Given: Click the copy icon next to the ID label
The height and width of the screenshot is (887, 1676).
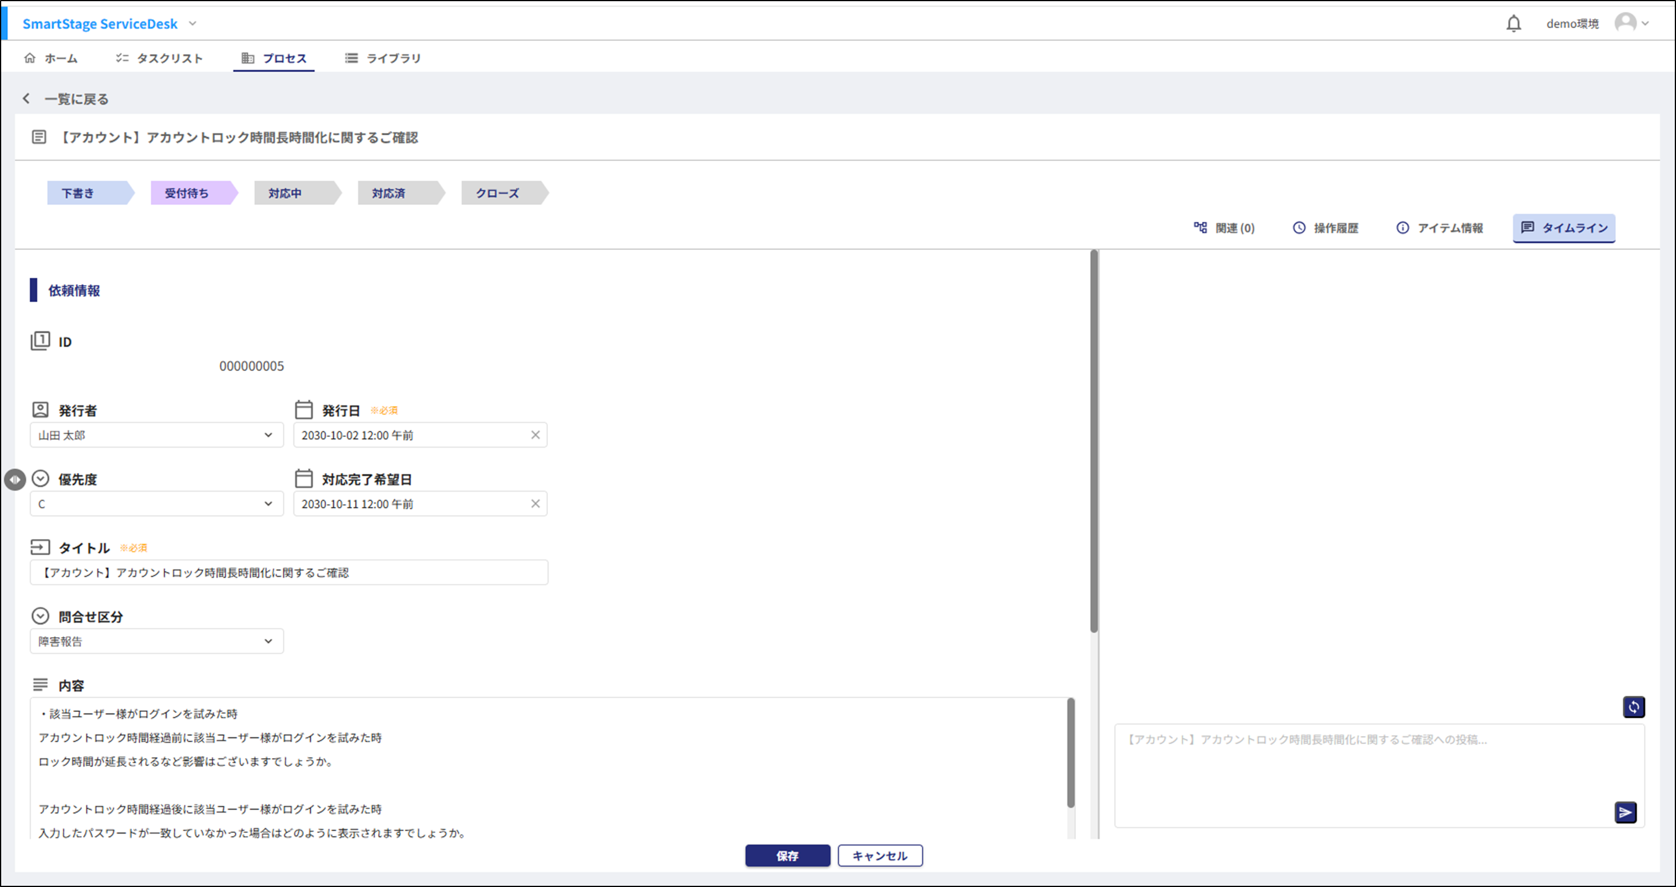Looking at the screenshot, I should pyautogui.click(x=40, y=340).
